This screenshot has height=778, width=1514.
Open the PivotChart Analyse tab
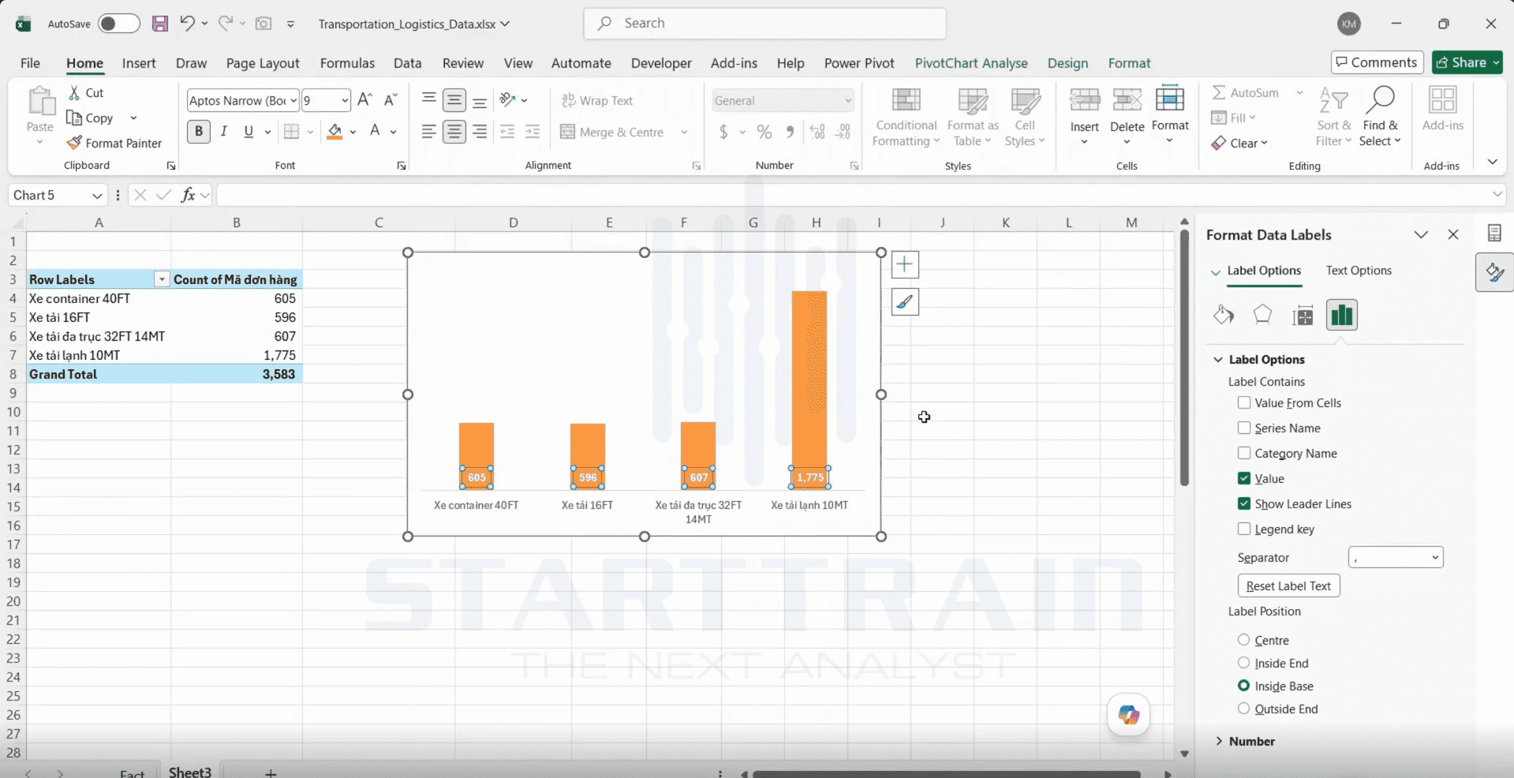coord(971,63)
